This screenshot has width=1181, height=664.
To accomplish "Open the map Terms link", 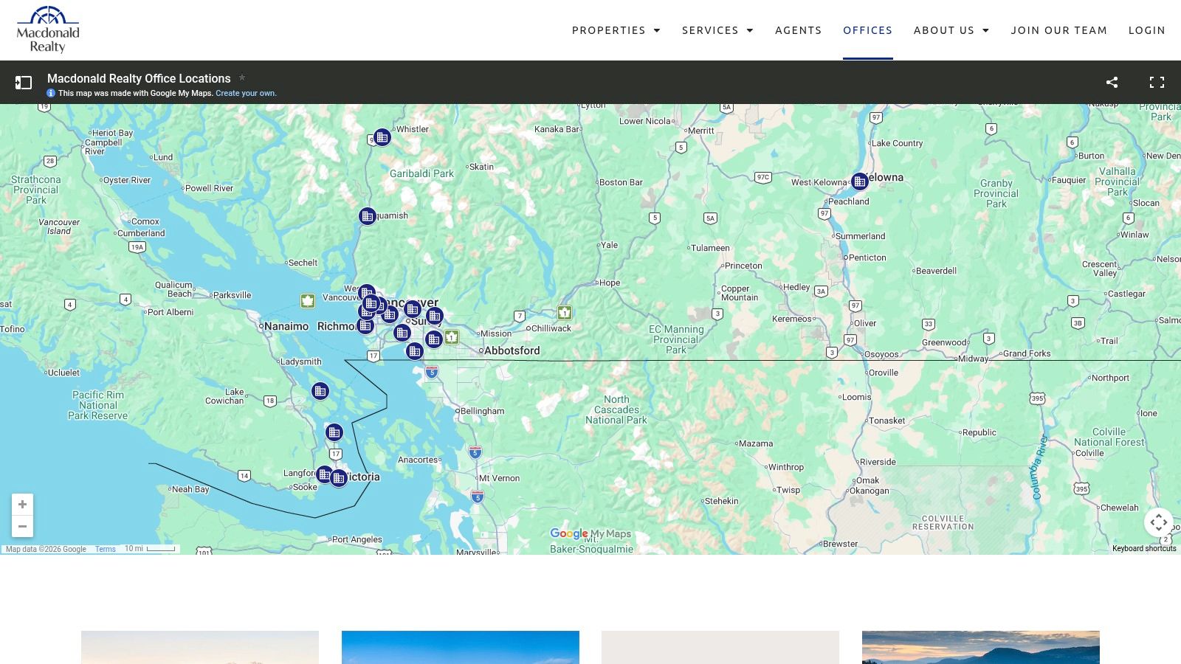I will click(106, 549).
